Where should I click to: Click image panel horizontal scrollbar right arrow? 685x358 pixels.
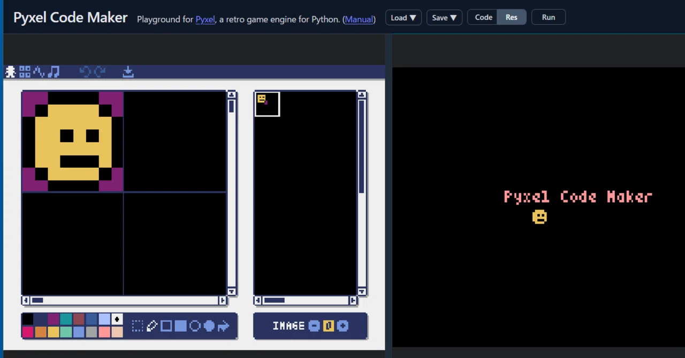pyautogui.click(x=353, y=300)
